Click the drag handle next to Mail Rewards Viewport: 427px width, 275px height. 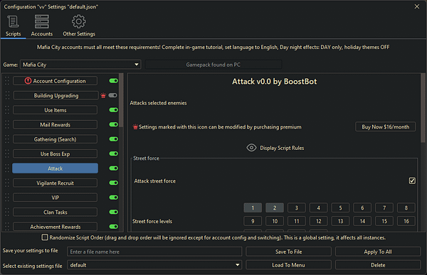[7, 124]
